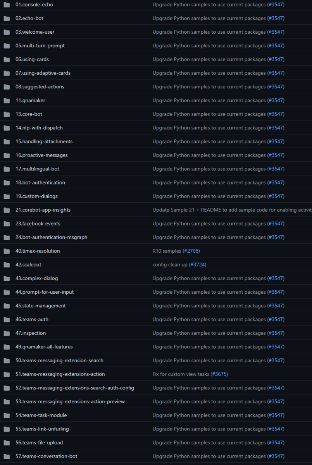
Task: Click folder icon for 08.suggested-actions
Action: 7,87
